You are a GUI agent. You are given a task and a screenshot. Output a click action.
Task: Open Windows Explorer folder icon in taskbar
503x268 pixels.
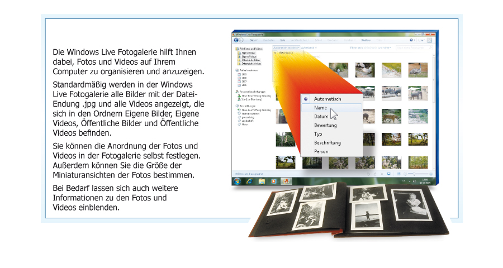pyautogui.click(x=261, y=182)
